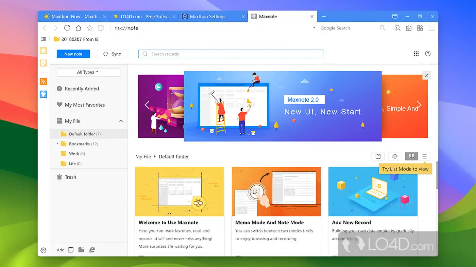Expand the Bookmarks folder
Image resolution: width=476 pixels, height=267 pixels.
58,144
